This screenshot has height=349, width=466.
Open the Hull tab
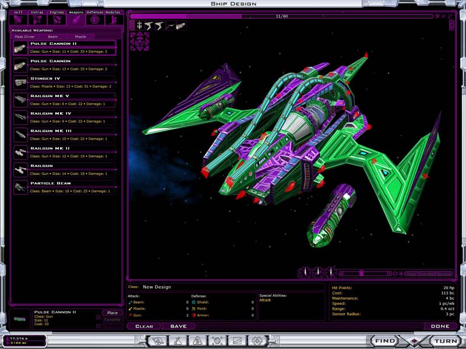19,18
